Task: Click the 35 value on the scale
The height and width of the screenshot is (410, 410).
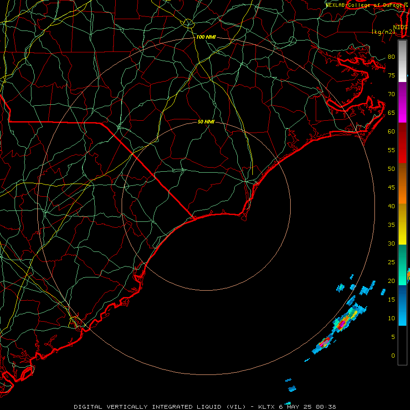Action: [x=391, y=225]
